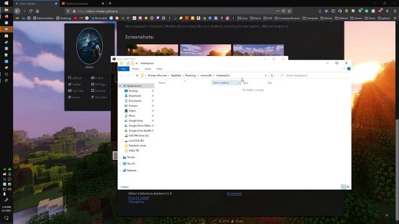
Task: Open the page actions ellipsis menu
Action: 277,11
